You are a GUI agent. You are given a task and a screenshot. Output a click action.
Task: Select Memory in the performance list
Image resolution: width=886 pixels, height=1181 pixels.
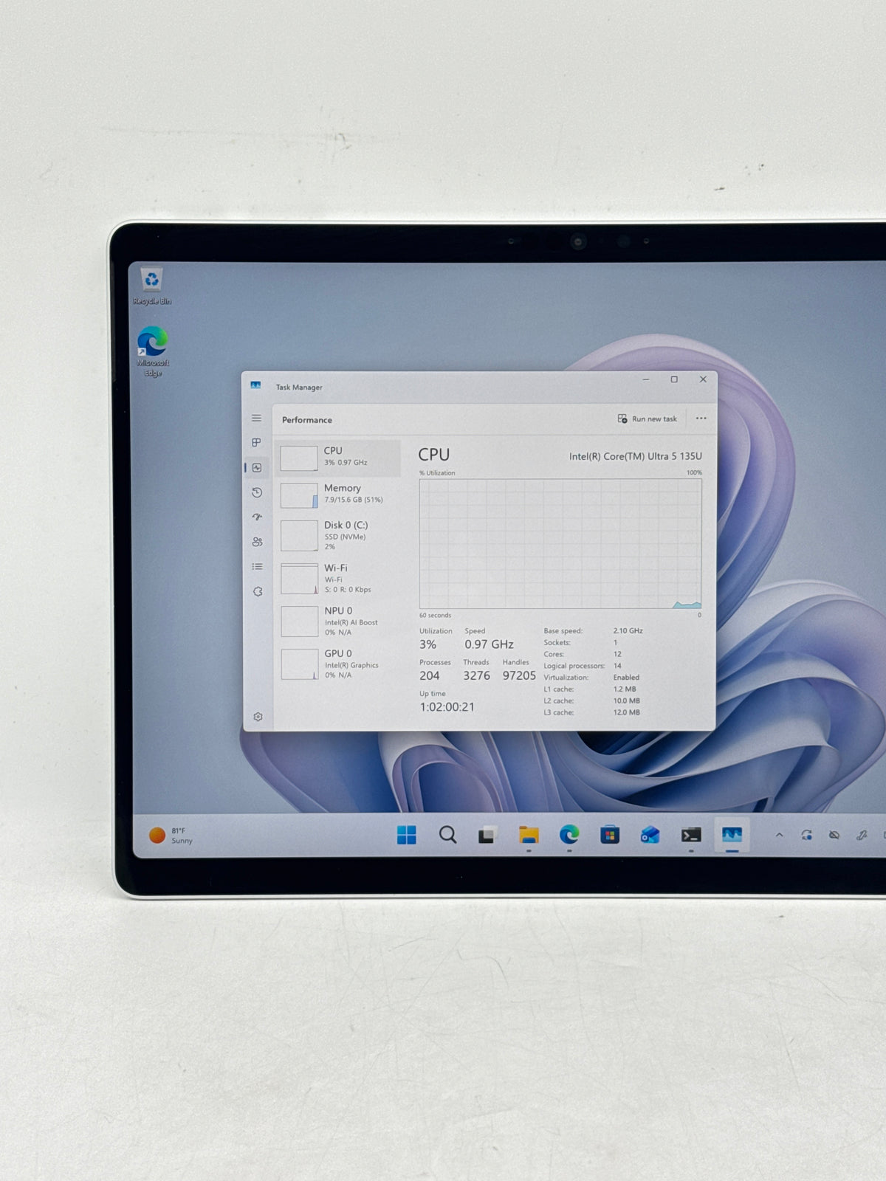pos(339,495)
